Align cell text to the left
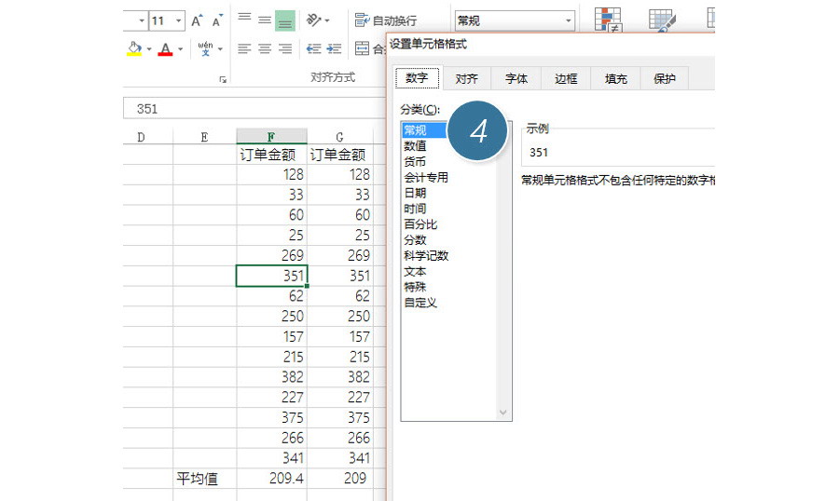Image resolution: width=839 pixels, height=501 pixels. (244, 49)
